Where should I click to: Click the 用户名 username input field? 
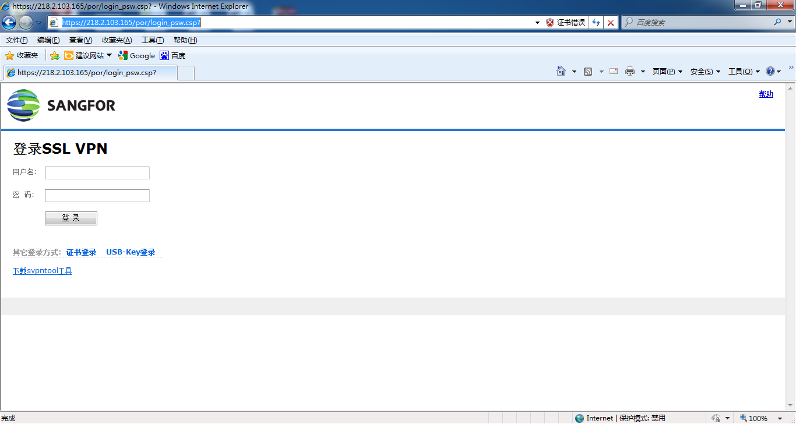tap(97, 173)
